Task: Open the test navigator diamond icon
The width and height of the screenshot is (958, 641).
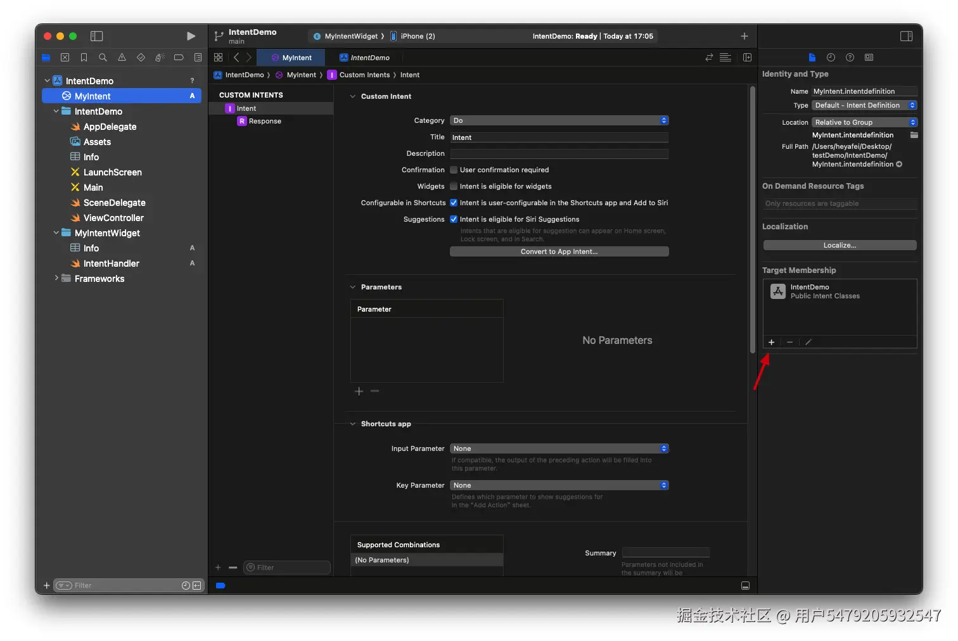Action: pos(141,58)
